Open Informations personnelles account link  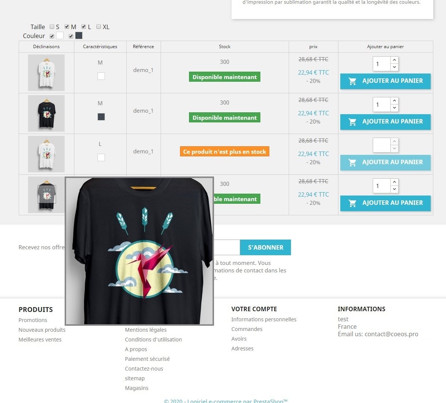coord(264,319)
